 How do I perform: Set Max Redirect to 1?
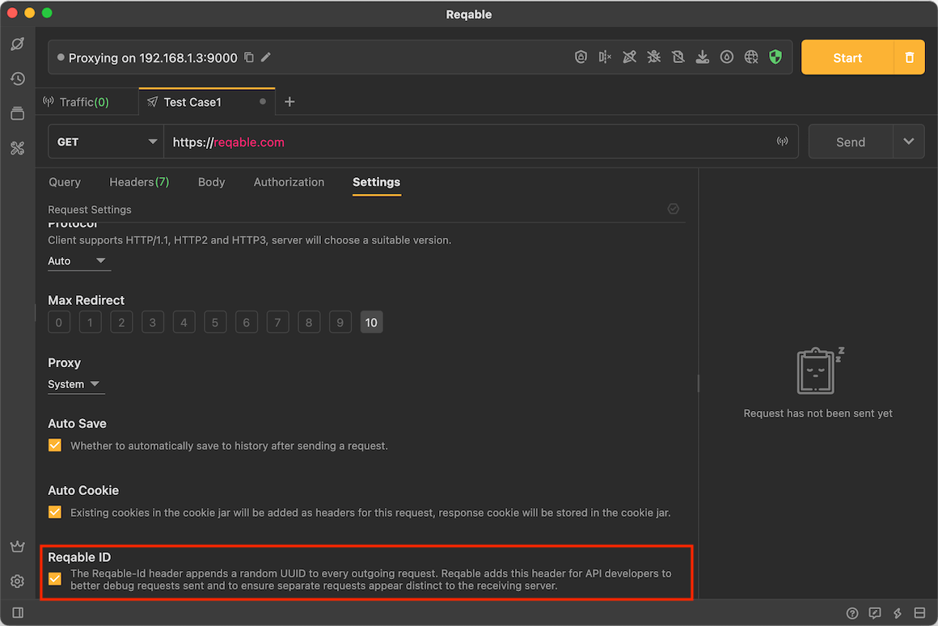[x=90, y=323]
